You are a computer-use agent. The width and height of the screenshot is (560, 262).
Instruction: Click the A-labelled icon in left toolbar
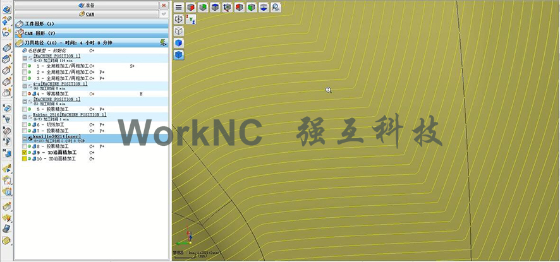pyautogui.click(x=7, y=141)
